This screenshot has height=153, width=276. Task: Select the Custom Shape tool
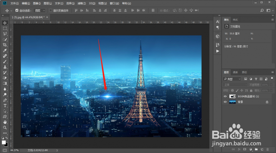pyautogui.click(x=5, y=116)
